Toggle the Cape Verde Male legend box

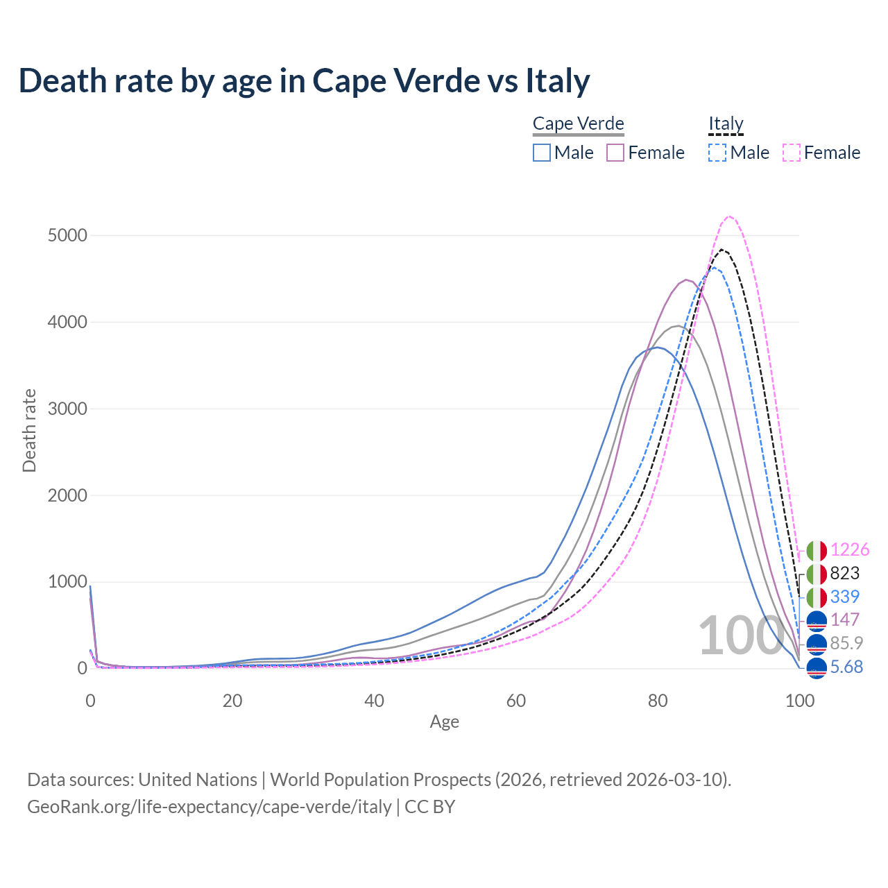[542, 153]
